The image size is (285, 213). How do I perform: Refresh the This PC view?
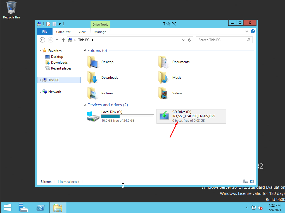[189, 40]
